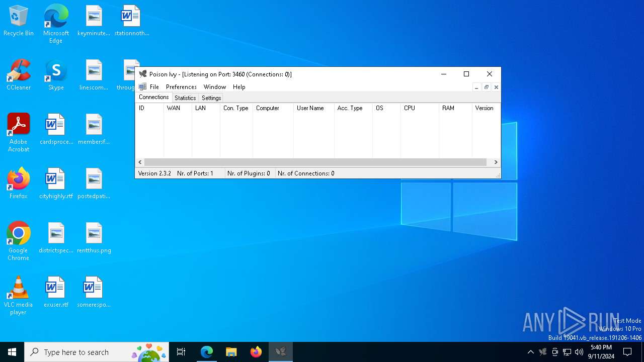Viewport: 644px width, 362px height.
Task: Open File Explorer from the taskbar
Action: (x=231, y=352)
